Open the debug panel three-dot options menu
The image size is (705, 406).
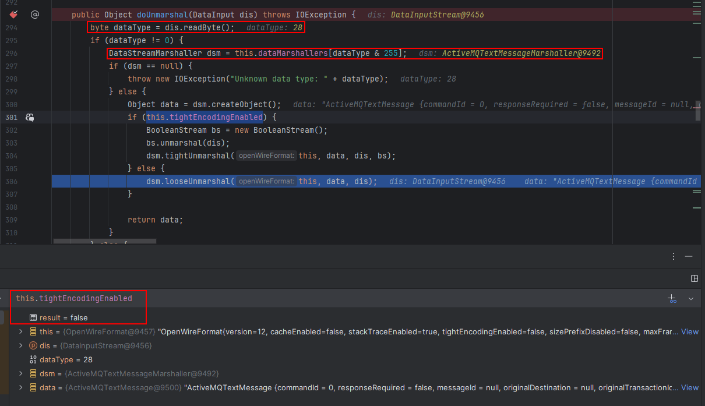pyautogui.click(x=674, y=256)
